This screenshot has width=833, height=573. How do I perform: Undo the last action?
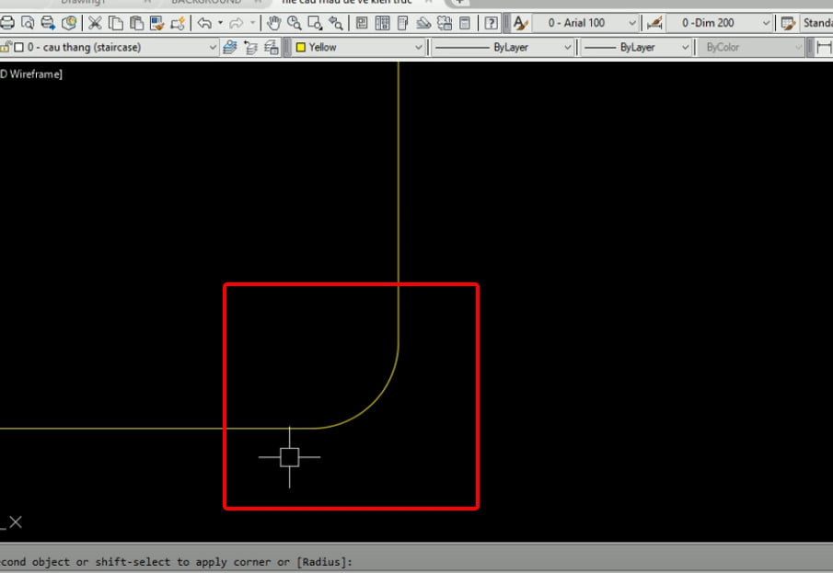pos(204,23)
